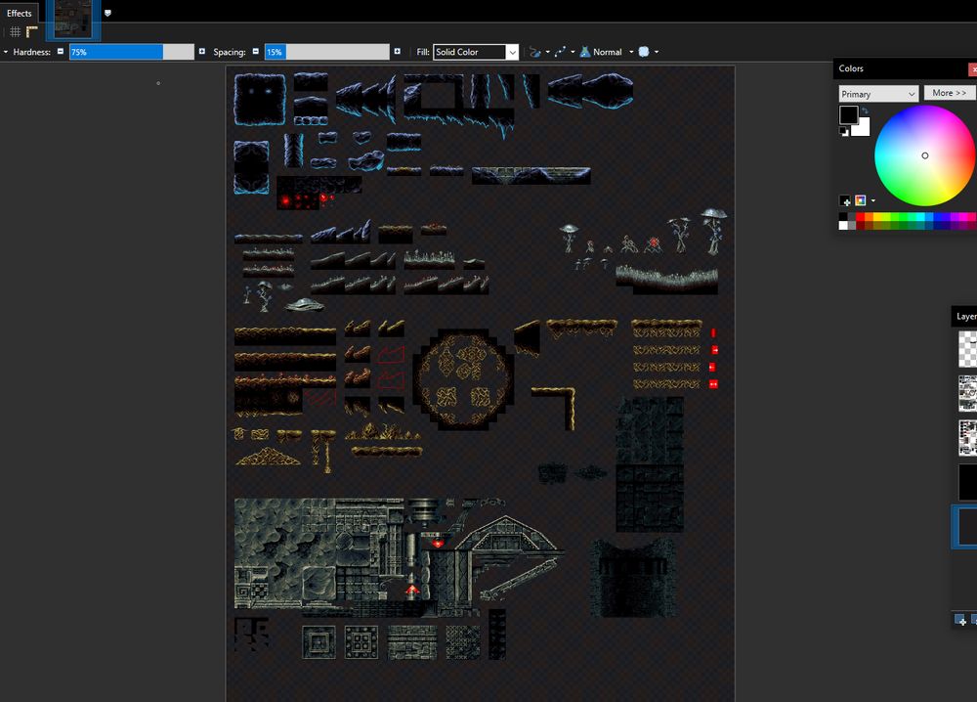The height and width of the screenshot is (702, 977).
Task: Toggle the pixel grid icon
Action: [15, 32]
